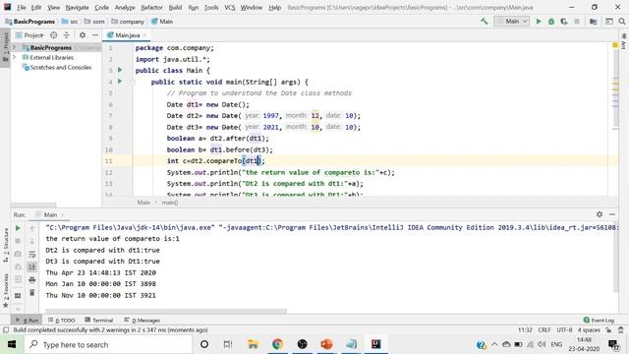Open Project Structure icon in top toolbar
The height and width of the screenshot is (354, 629).
[x=594, y=22]
